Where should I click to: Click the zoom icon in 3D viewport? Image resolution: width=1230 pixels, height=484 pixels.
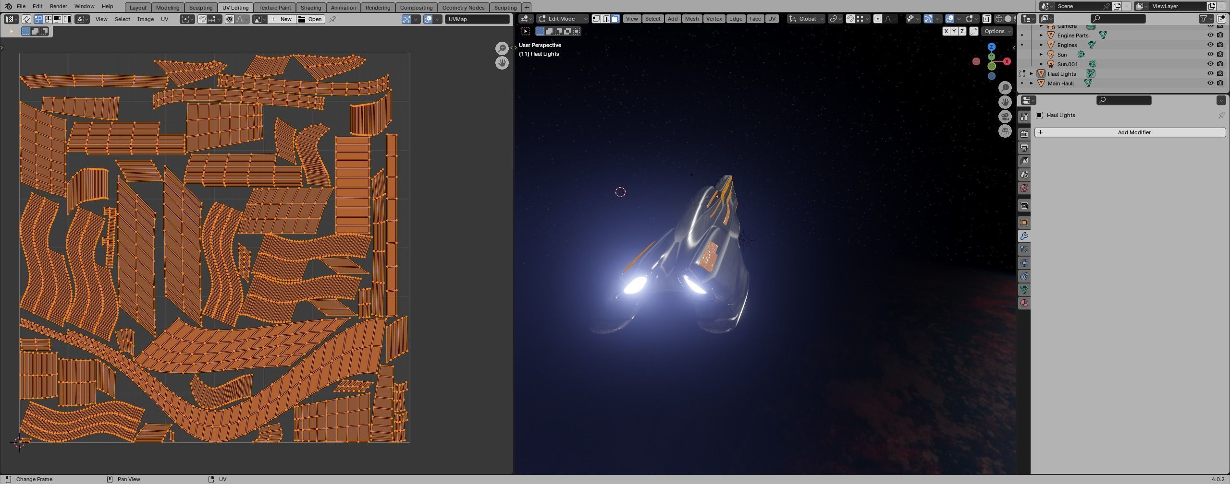click(1005, 88)
